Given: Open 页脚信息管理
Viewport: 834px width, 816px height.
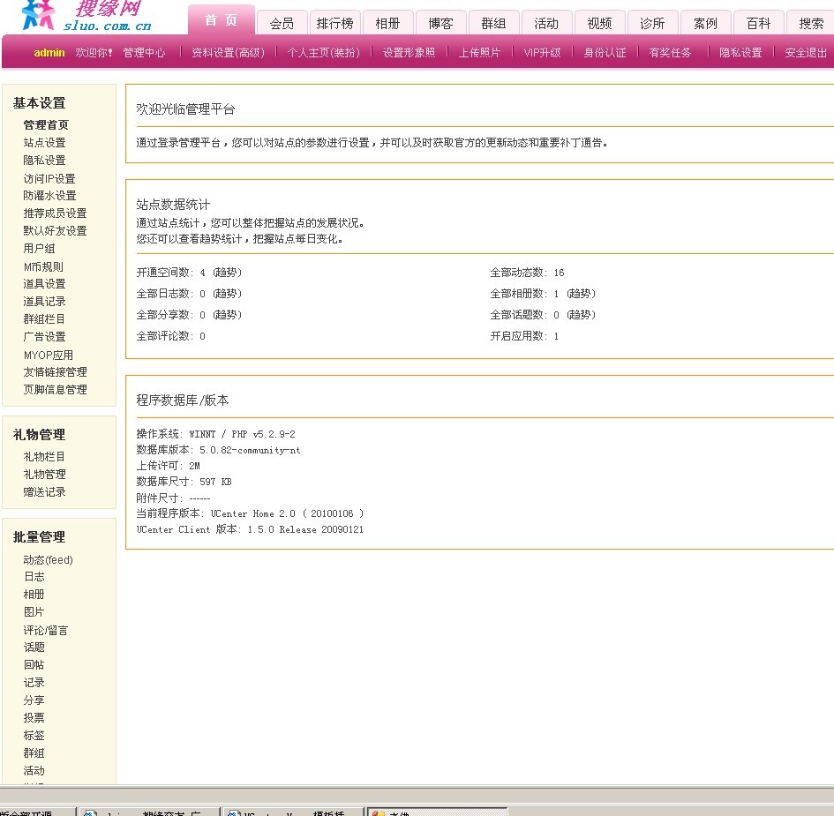Looking at the screenshot, I should pyautogui.click(x=56, y=390).
